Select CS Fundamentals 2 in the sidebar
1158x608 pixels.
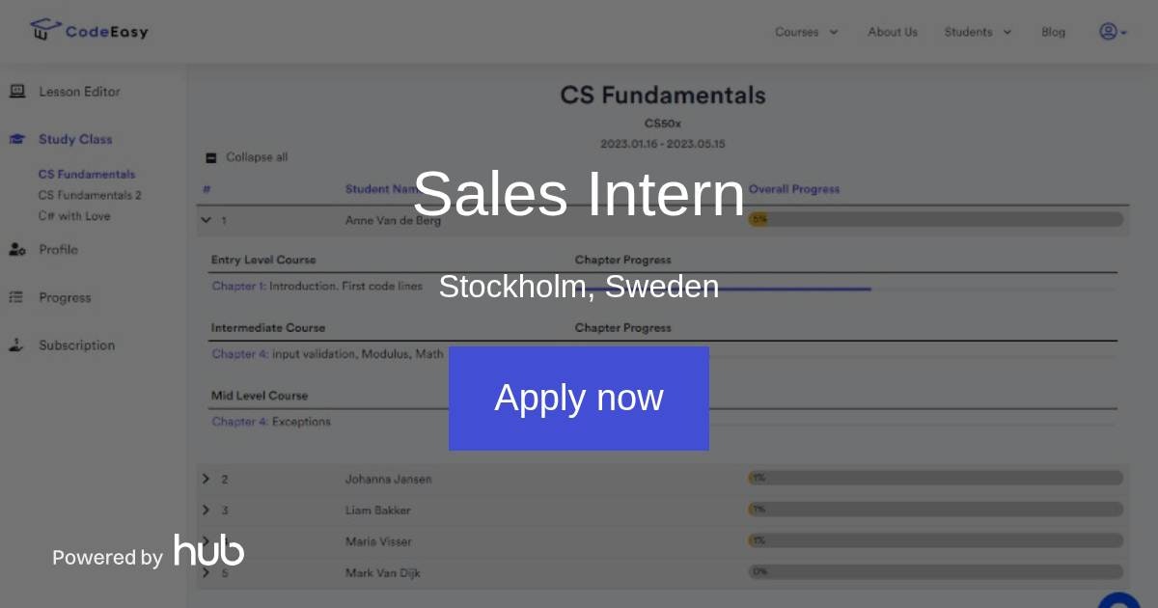click(90, 195)
